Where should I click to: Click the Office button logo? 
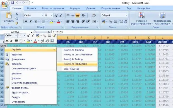(x=4, y=5)
